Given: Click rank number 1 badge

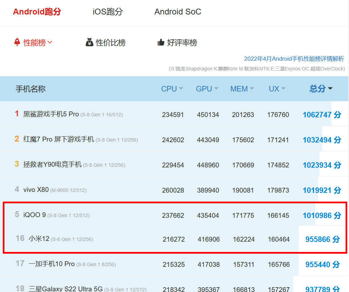Looking at the screenshot, I should [17, 113].
